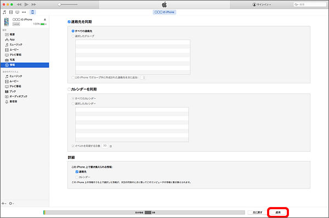Click the account person icon by サインイン
Screen dimensions: 329x218
[x=254, y=4]
